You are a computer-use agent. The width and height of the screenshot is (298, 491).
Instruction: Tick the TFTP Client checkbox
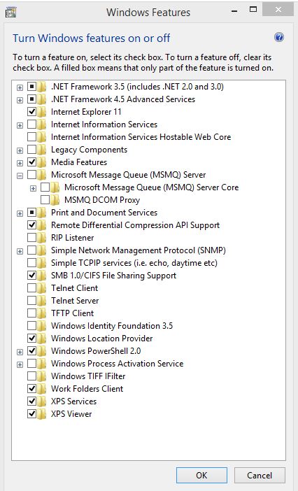pyautogui.click(x=31, y=313)
